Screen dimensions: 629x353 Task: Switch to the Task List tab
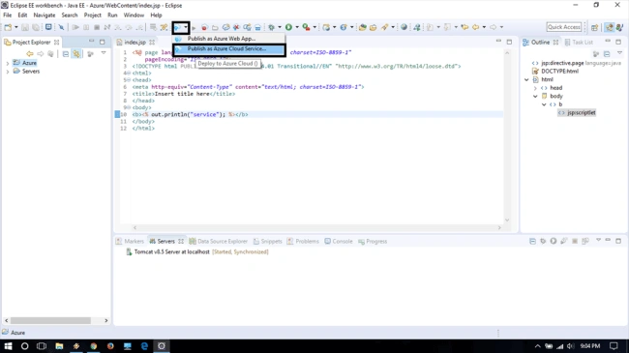pos(579,43)
